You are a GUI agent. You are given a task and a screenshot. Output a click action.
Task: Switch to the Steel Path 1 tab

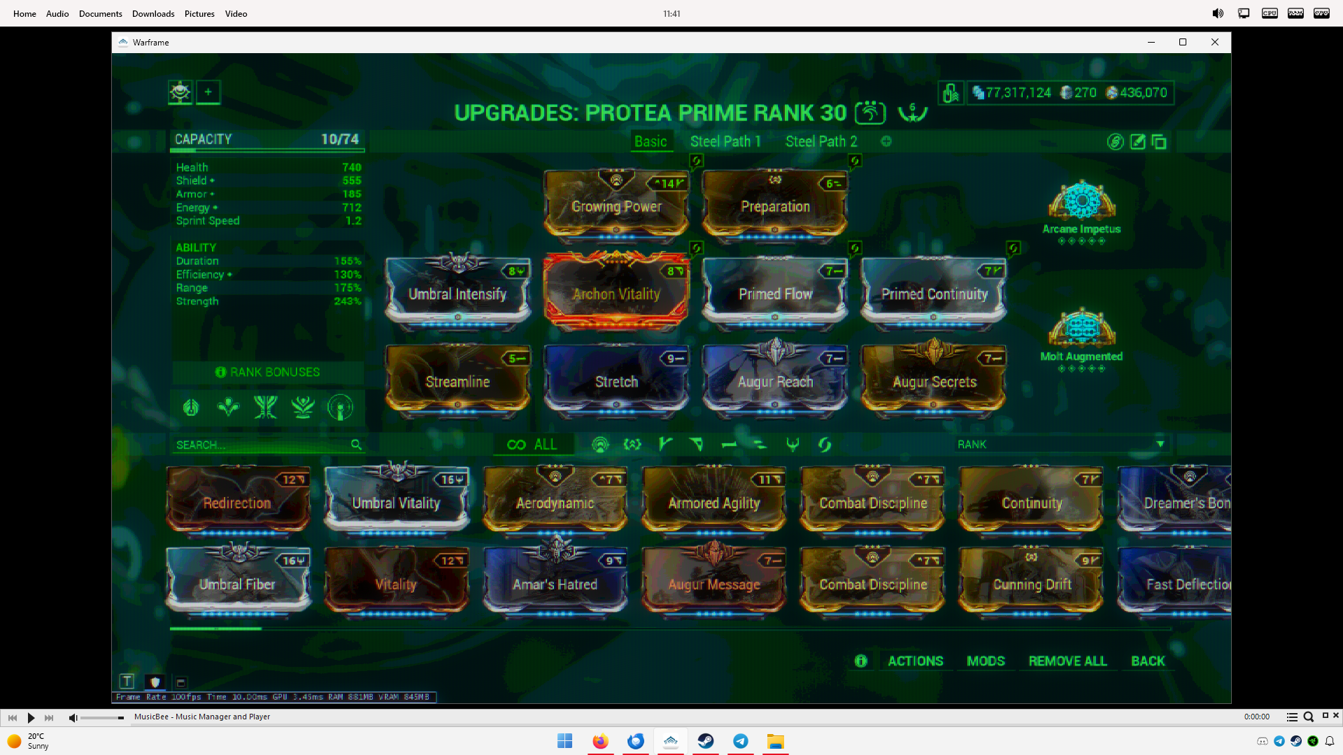(725, 141)
